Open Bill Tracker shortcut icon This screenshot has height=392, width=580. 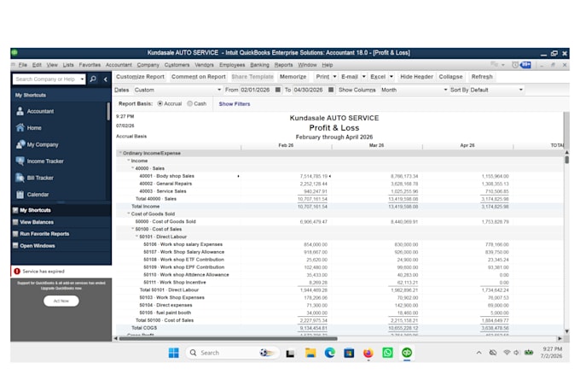(x=20, y=178)
